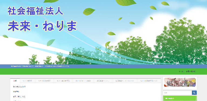The width and height of the screenshot is (207, 101).
Task: Click the sidebar search input field
Action: tap(177, 93)
